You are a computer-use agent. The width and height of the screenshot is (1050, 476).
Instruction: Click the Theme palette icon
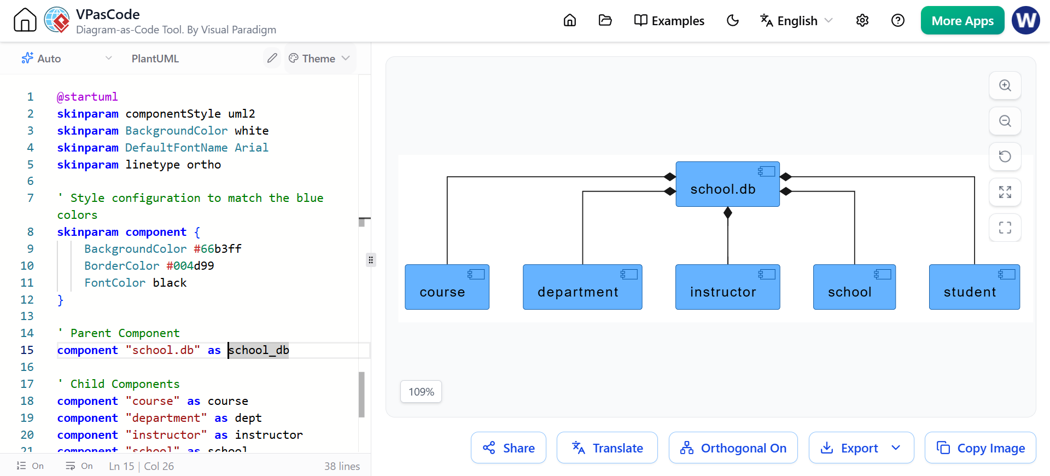pos(294,58)
